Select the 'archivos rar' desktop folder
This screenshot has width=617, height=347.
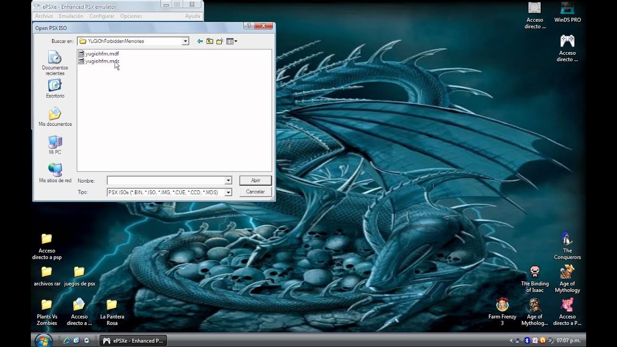point(47,276)
